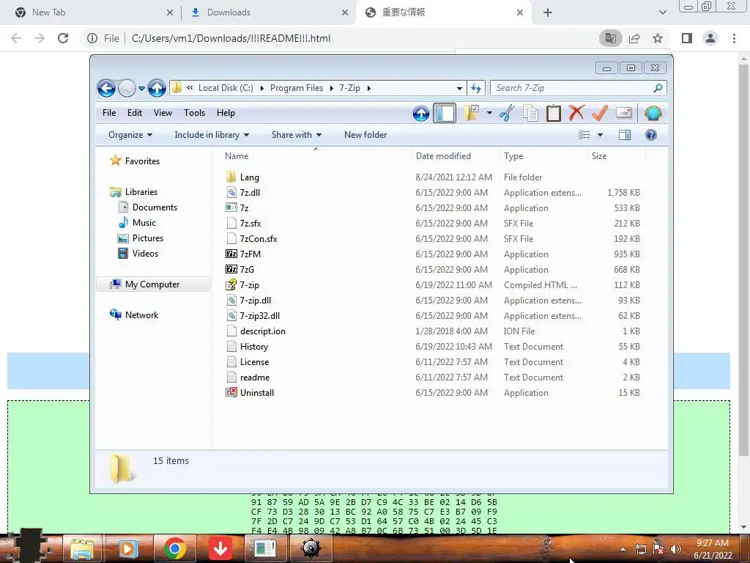
Task: Click the browser page vertical scrollbar
Action: (x=743, y=259)
